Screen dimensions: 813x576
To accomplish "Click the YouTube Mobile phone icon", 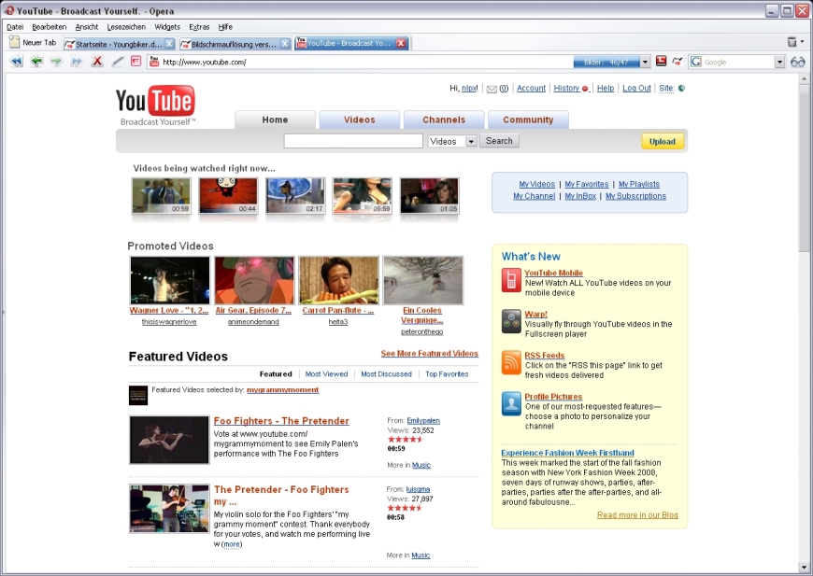I will [x=511, y=280].
